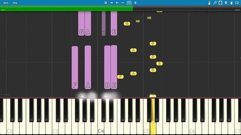
Task: Toggle the metronome icon
Action: [x=209, y=3]
